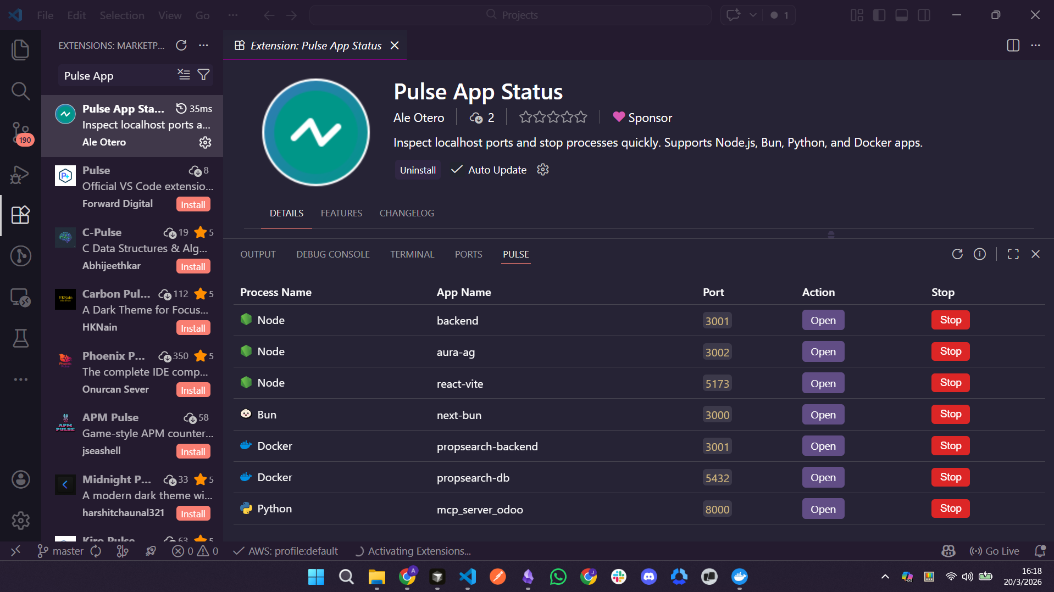Stop the react-vite Node process
This screenshot has width=1054, height=592.
pyautogui.click(x=950, y=383)
